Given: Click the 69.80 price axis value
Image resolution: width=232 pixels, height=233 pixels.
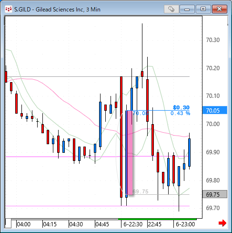Looking at the screenshot, I should pyautogui.click(x=213, y=180).
